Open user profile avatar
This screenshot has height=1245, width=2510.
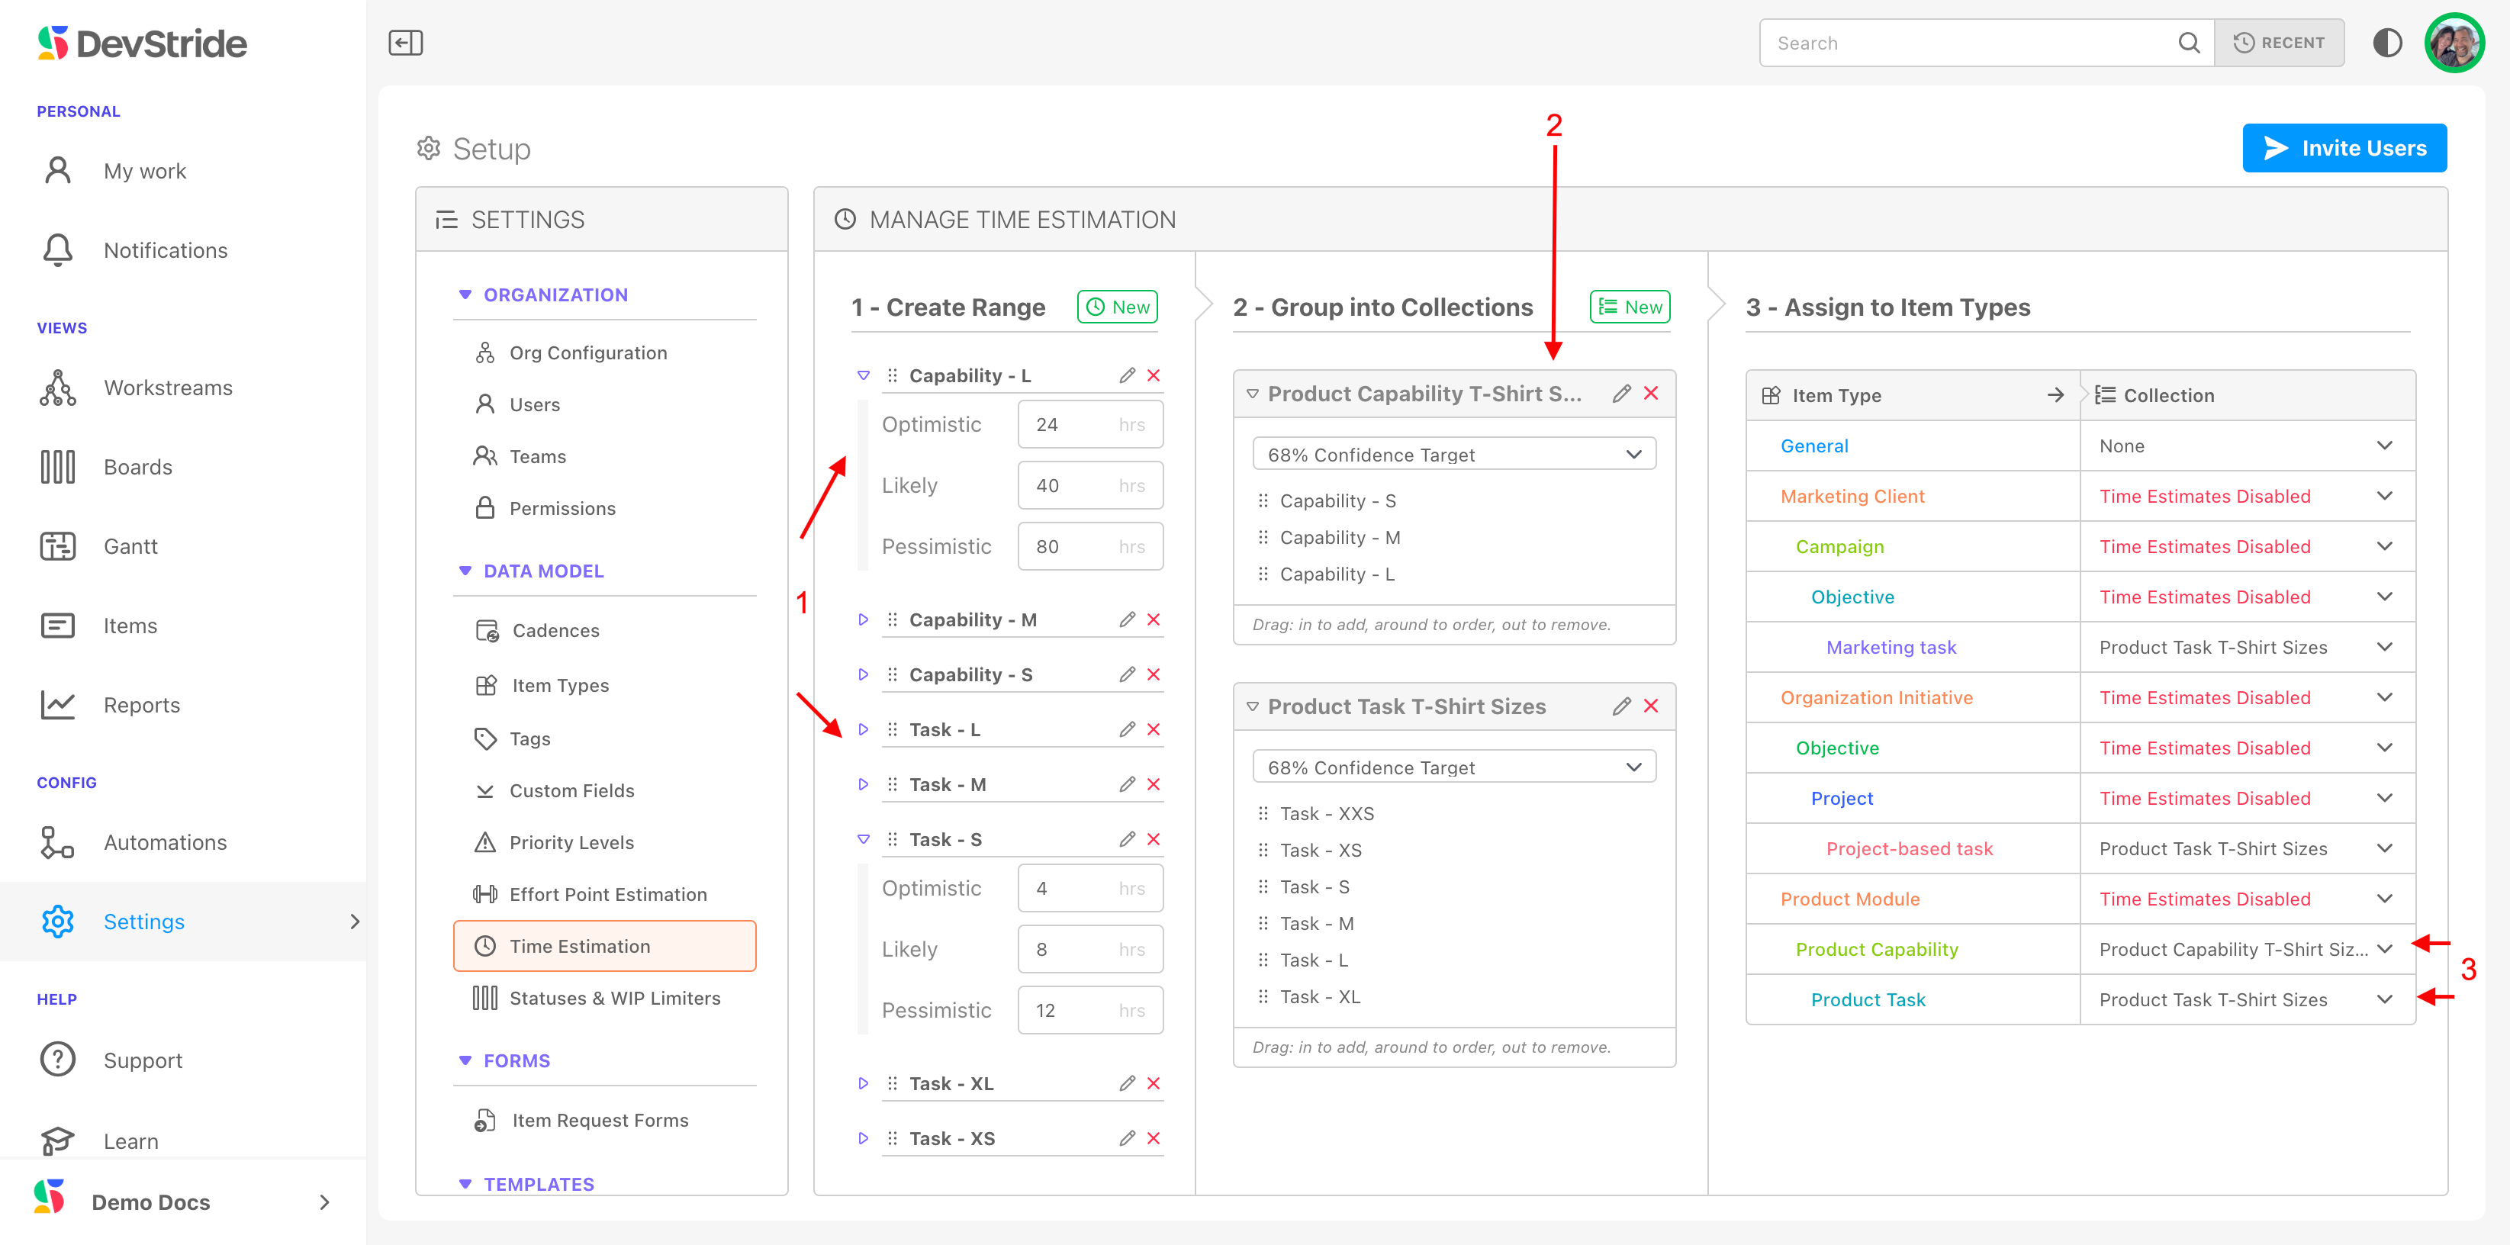click(x=2454, y=43)
